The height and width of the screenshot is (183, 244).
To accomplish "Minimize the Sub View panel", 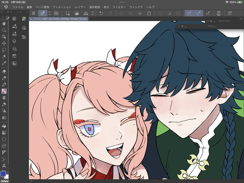I will (186, 27).
